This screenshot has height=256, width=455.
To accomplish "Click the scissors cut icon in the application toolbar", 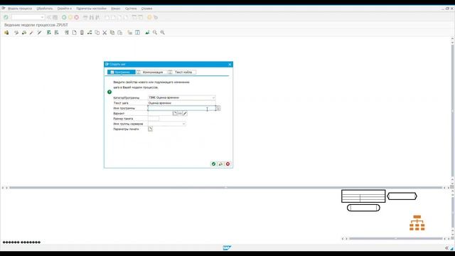I will tap(105, 33).
